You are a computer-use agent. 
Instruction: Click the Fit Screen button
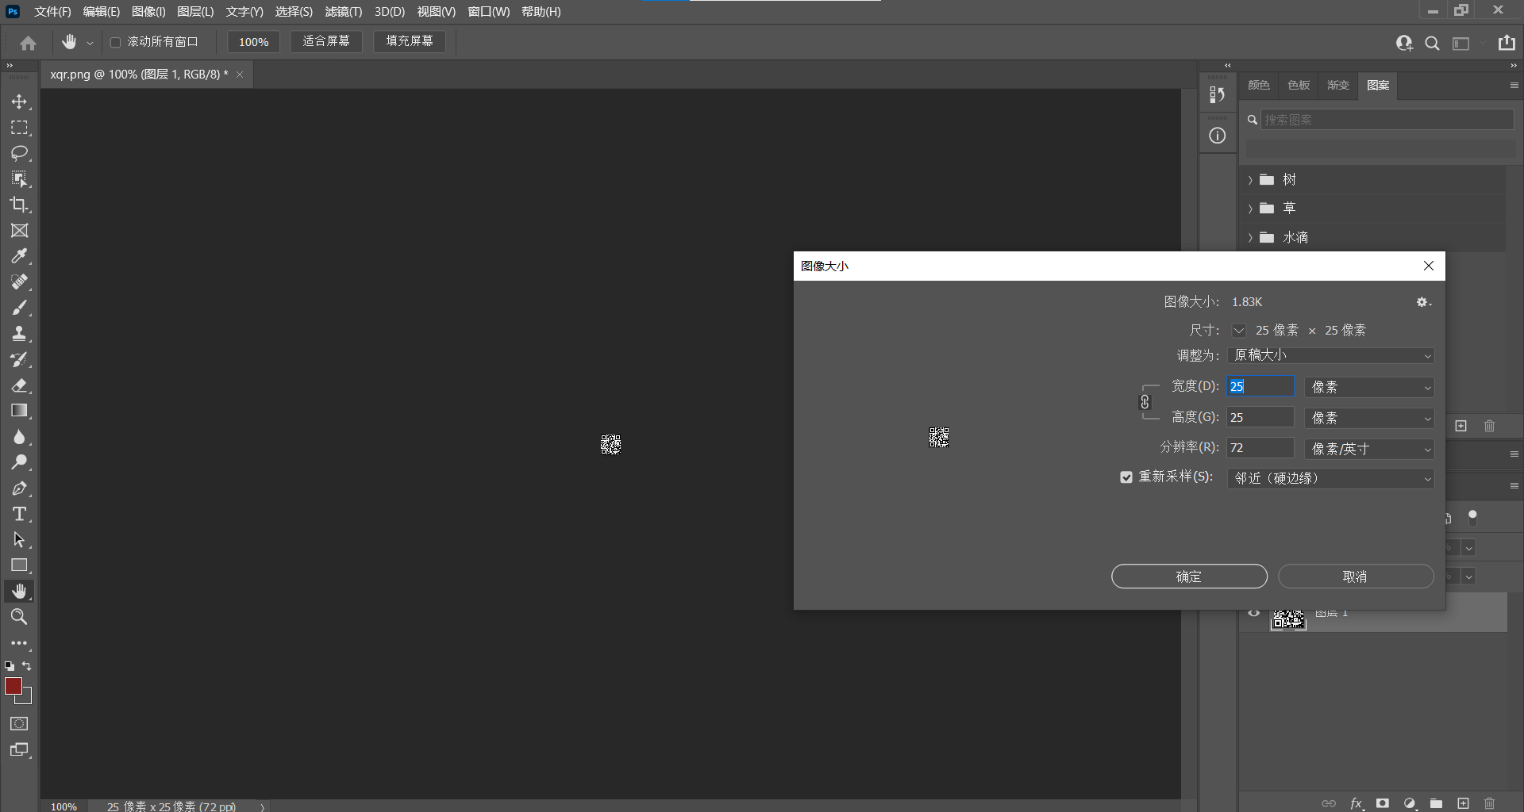[x=325, y=41]
